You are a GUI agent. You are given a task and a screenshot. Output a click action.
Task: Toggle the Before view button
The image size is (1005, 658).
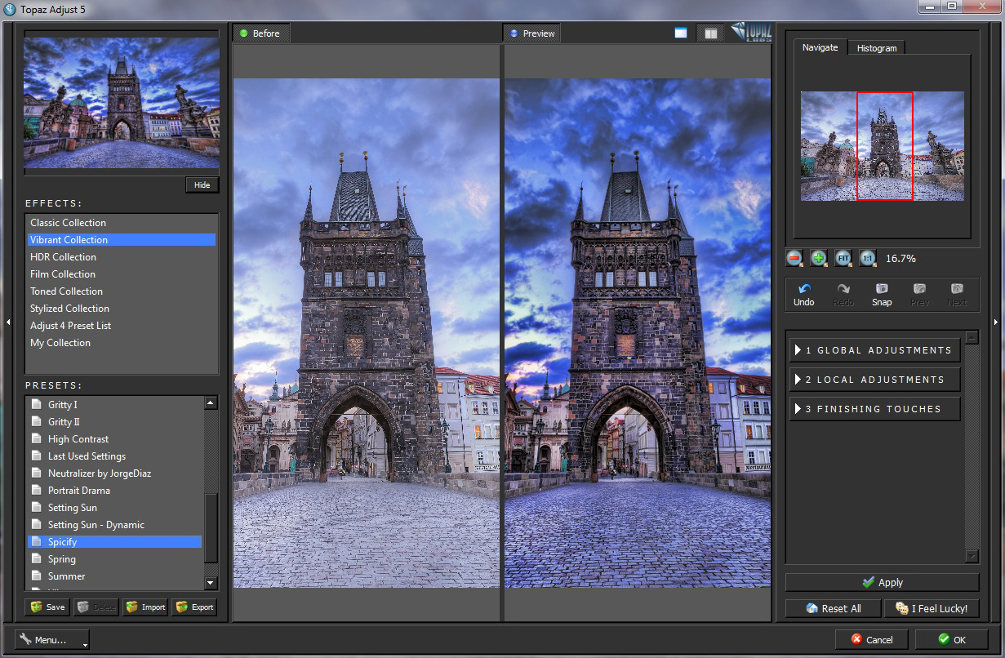coord(260,33)
